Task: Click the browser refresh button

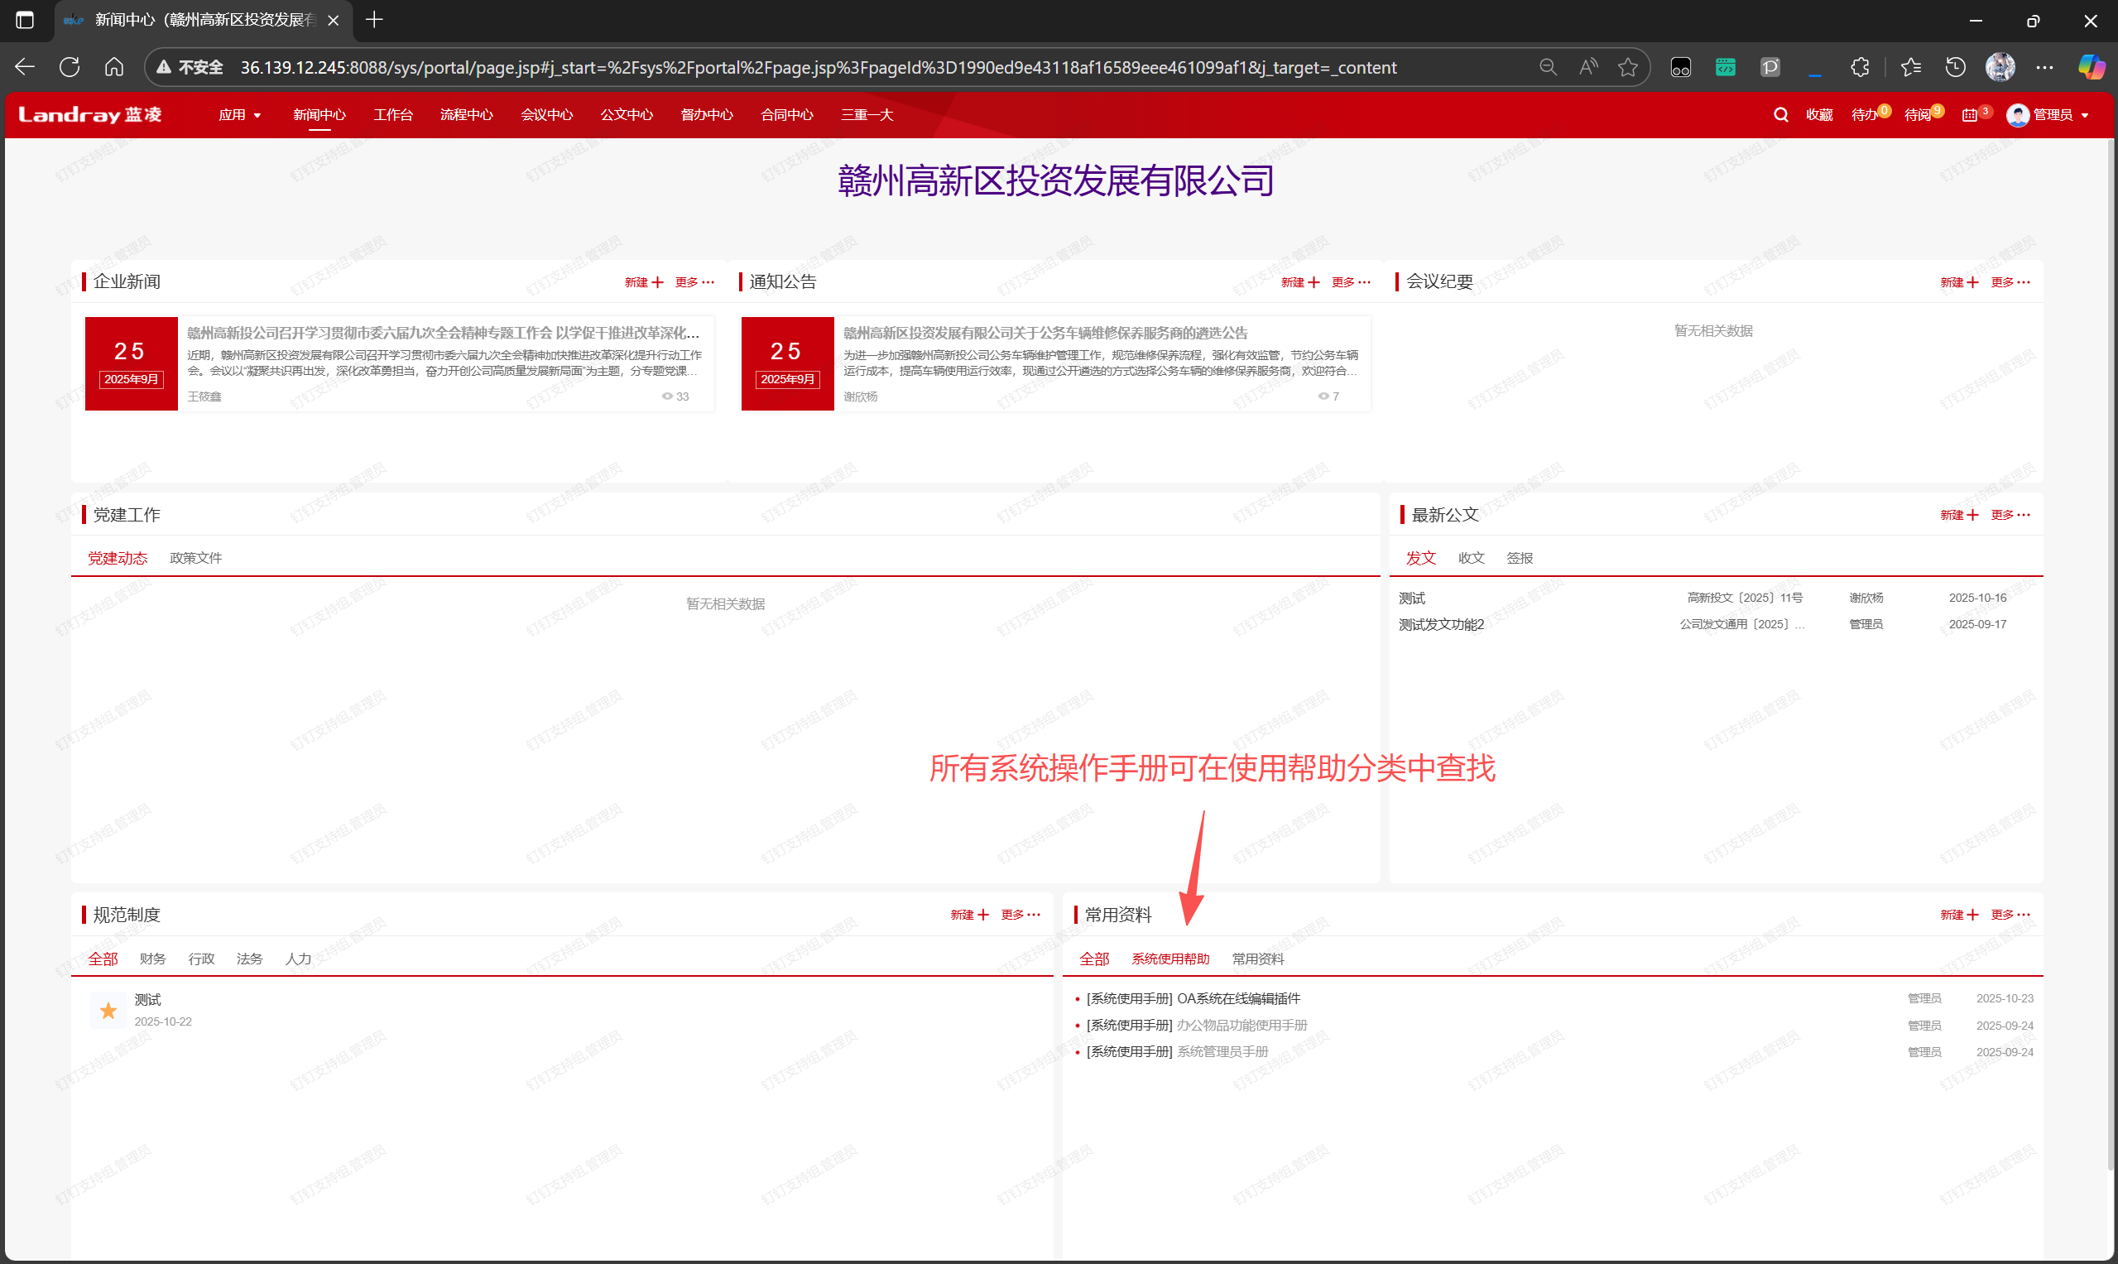Action: [x=70, y=67]
